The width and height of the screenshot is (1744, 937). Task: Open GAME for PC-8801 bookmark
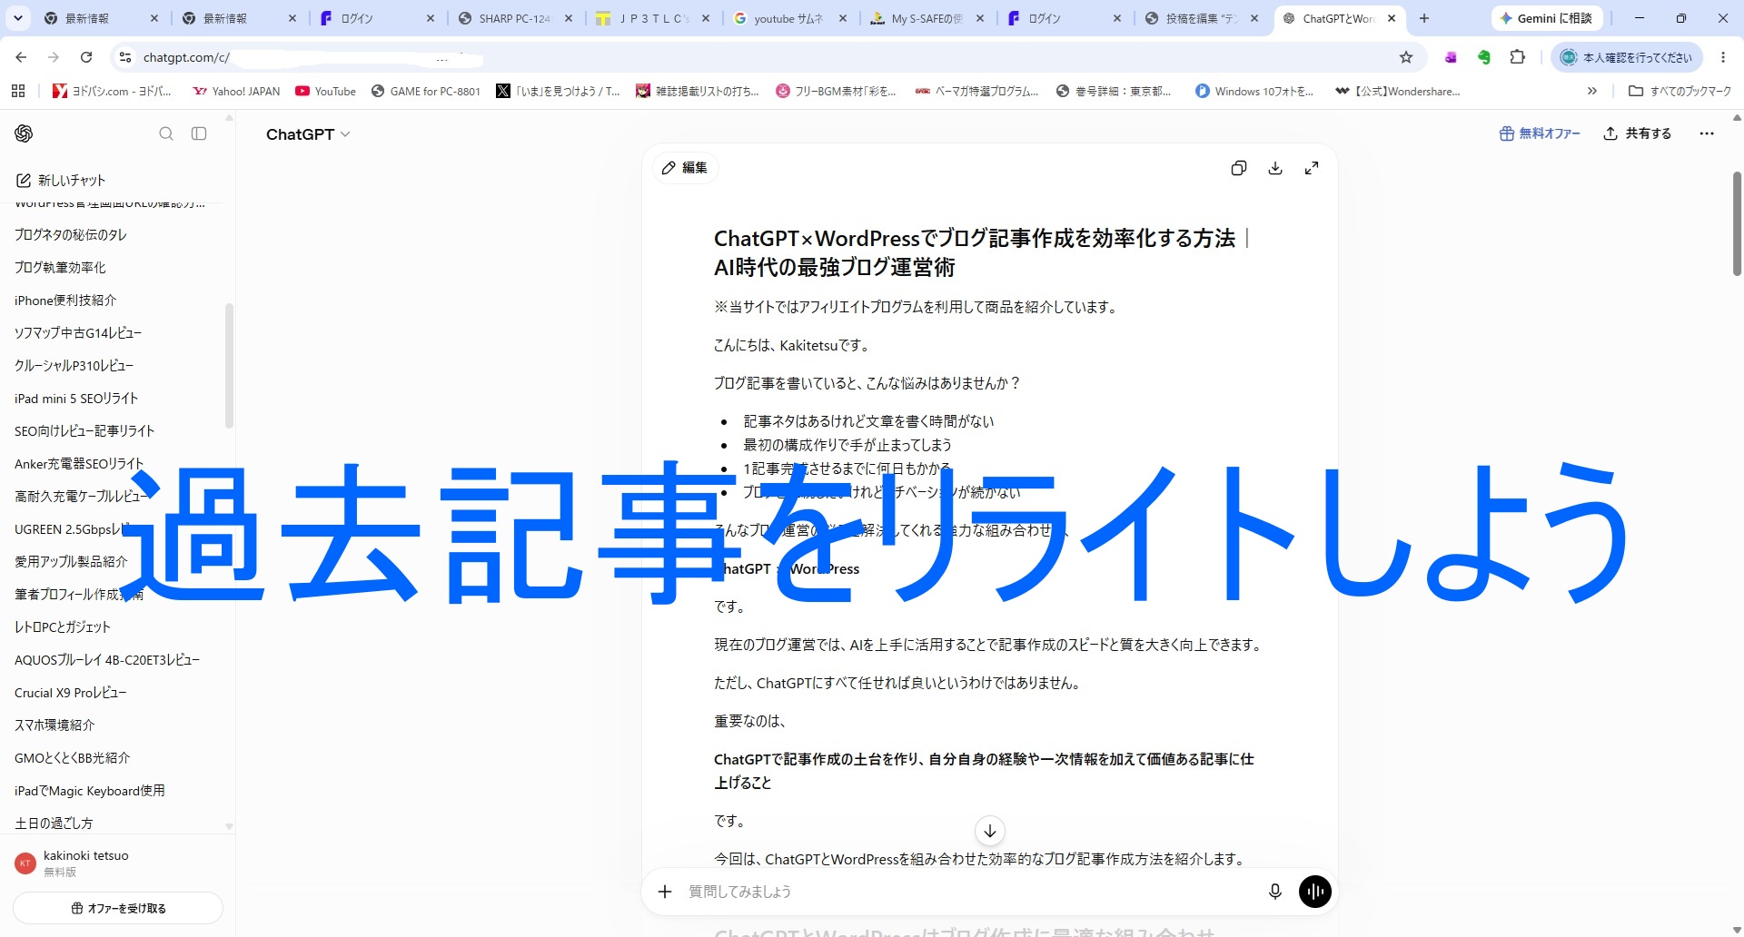click(426, 91)
